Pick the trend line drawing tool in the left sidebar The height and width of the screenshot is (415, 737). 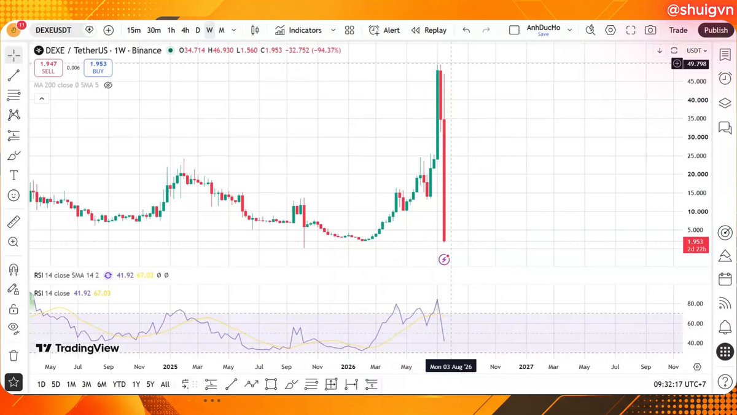pos(14,76)
